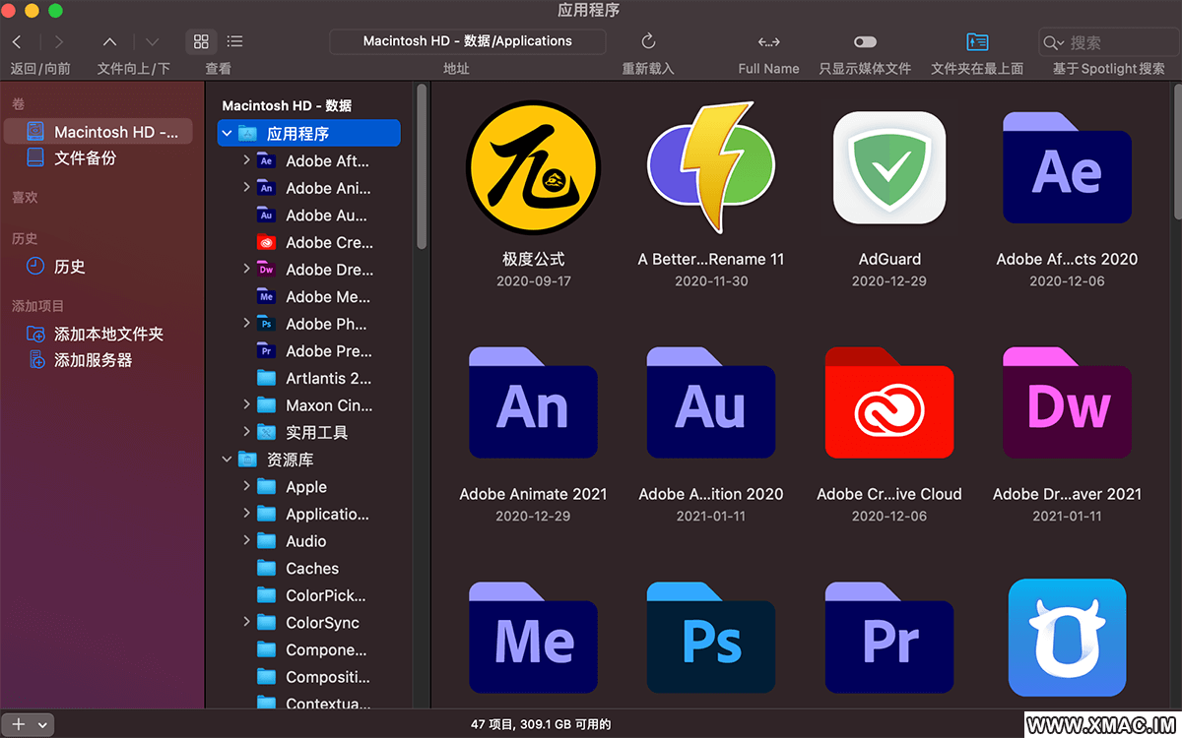Select the Pr Premiere folder icon

(x=889, y=638)
